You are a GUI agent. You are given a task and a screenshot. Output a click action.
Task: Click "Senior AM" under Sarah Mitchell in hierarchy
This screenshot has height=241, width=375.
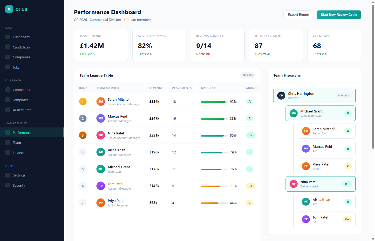pyautogui.click(x=319, y=133)
